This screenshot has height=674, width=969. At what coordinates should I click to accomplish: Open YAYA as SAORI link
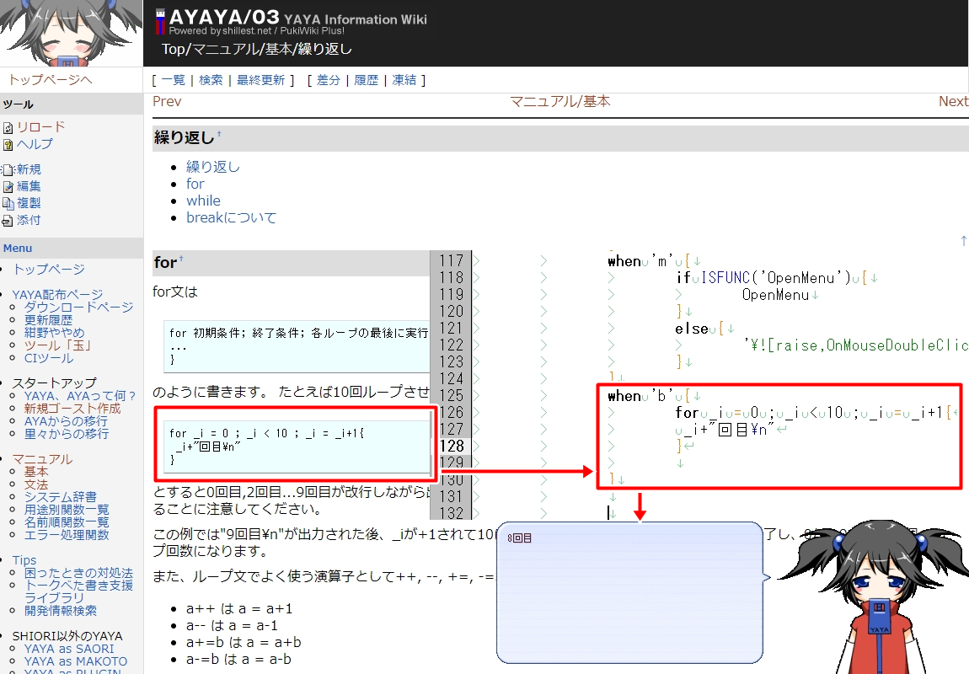coord(69,649)
